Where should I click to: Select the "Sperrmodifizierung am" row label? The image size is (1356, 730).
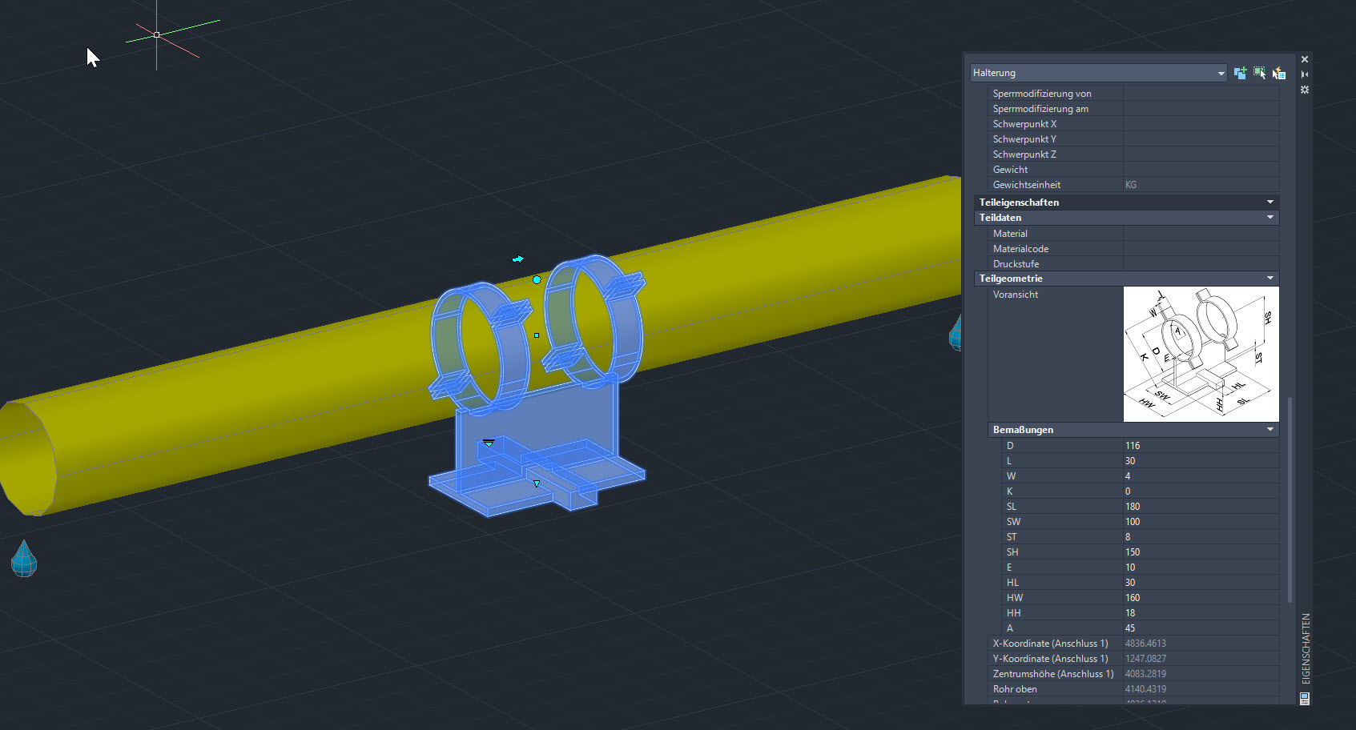coord(1040,109)
